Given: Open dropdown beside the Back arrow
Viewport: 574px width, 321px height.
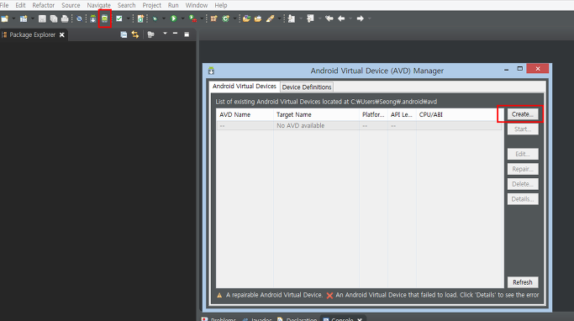Looking at the screenshot, I should [350, 18].
